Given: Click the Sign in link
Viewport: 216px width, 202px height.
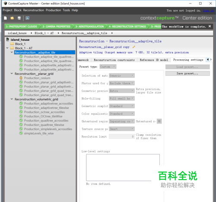Looking at the screenshot, I should [208, 10].
